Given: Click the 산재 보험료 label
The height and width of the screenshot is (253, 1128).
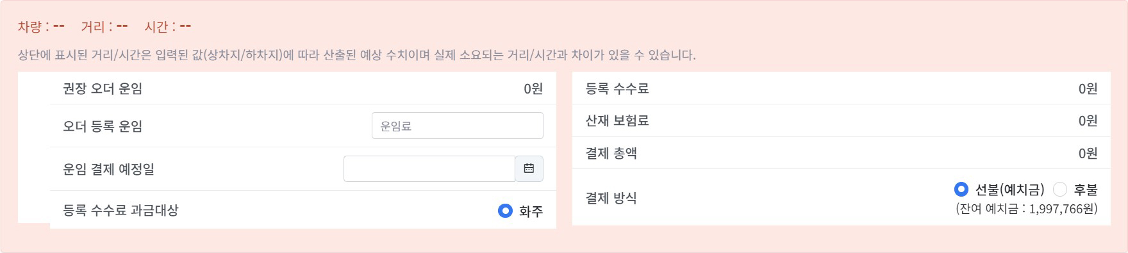Looking at the screenshot, I should [x=617, y=120].
